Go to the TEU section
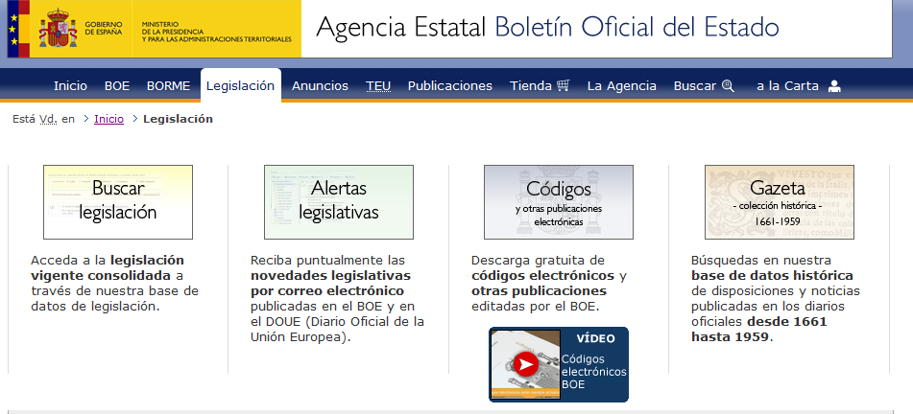913x414 pixels. coord(378,86)
